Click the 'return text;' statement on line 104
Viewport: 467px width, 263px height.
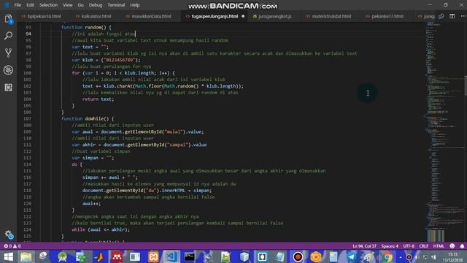(98, 99)
